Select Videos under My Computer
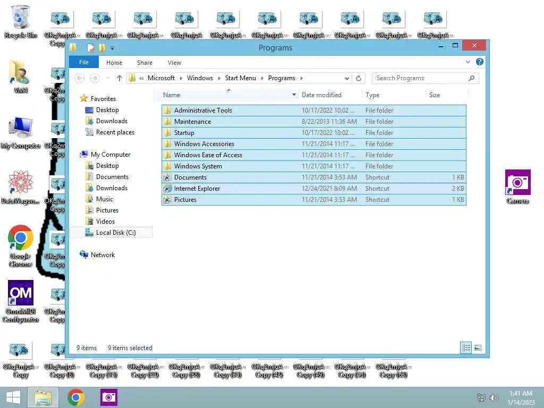Viewport: 544px width, 408px height. coord(105,222)
